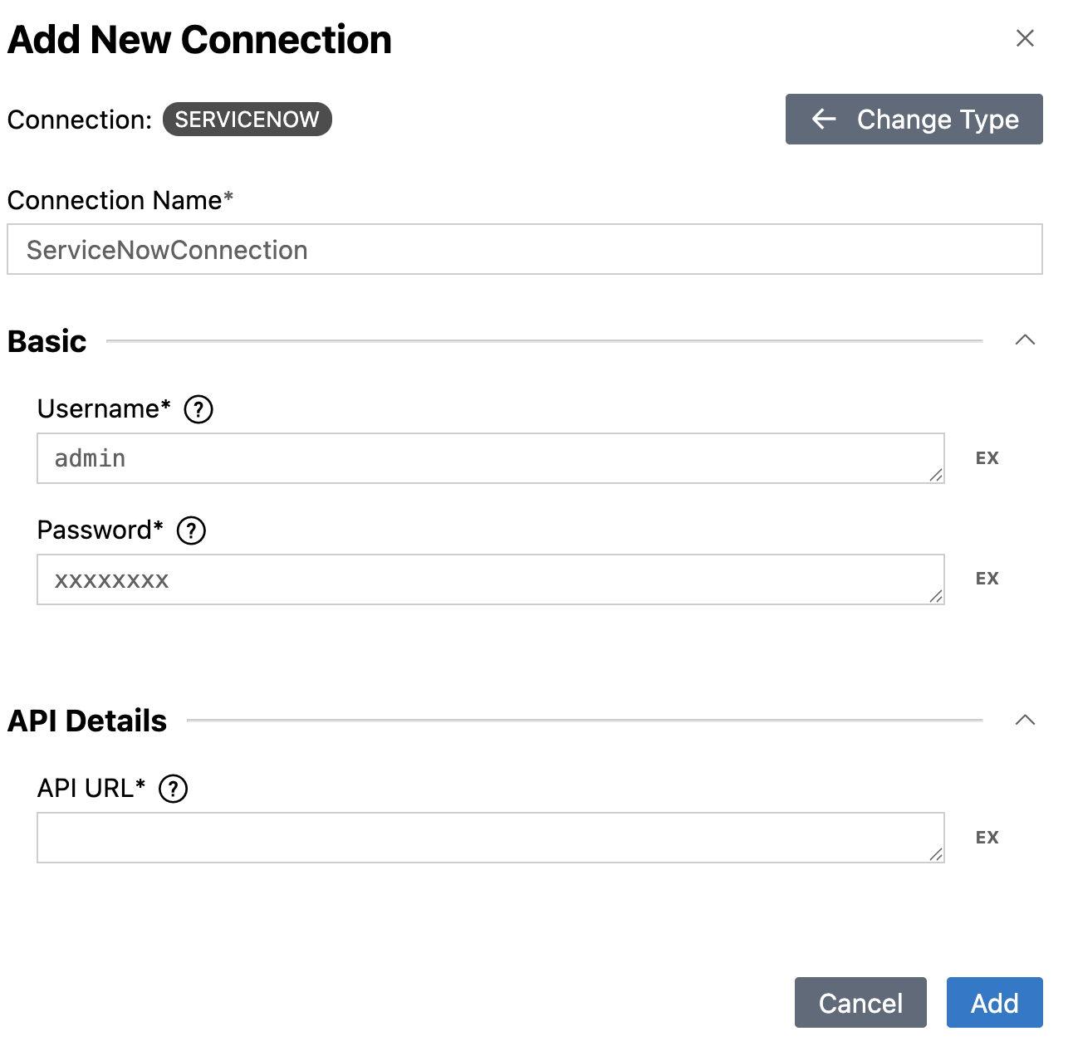Click the Username field resize handle
This screenshot has height=1051, width=1073.
[x=937, y=476]
